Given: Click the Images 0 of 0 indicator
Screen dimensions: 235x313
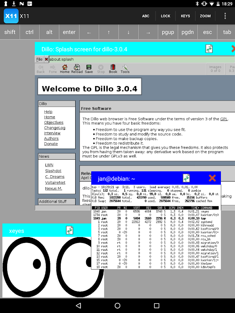Looking at the screenshot, I should (x=215, y=69).
